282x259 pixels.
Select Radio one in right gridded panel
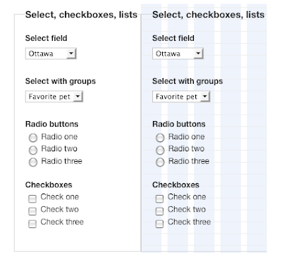[x=160, y=138]
